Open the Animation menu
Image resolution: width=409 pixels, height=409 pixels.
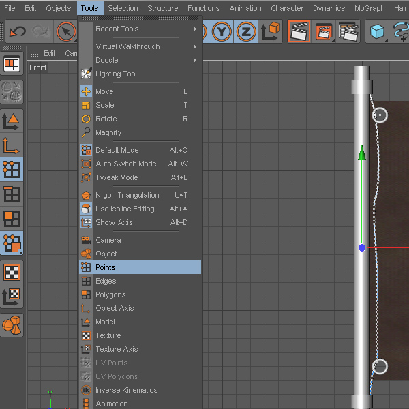tap(245, 8)
